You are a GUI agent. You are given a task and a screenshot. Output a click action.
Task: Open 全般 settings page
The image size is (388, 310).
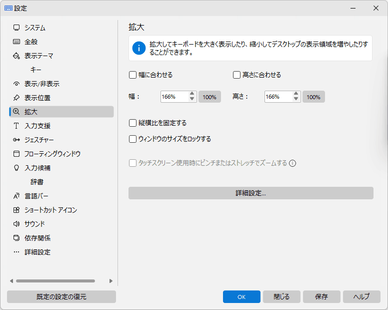[x=61, y=42]
